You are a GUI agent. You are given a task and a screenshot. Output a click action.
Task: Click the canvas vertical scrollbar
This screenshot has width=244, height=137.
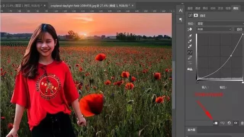(173, 85)
